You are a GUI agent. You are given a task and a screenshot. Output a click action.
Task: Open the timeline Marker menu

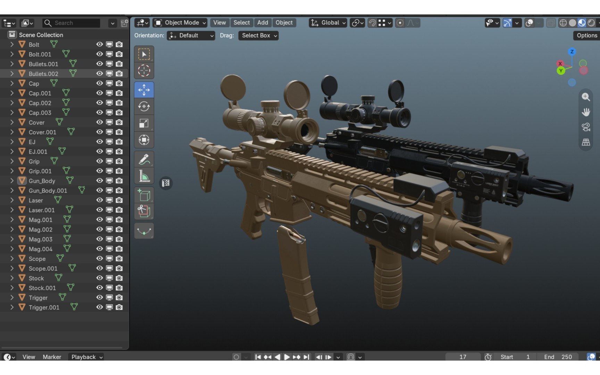point(52,357)
